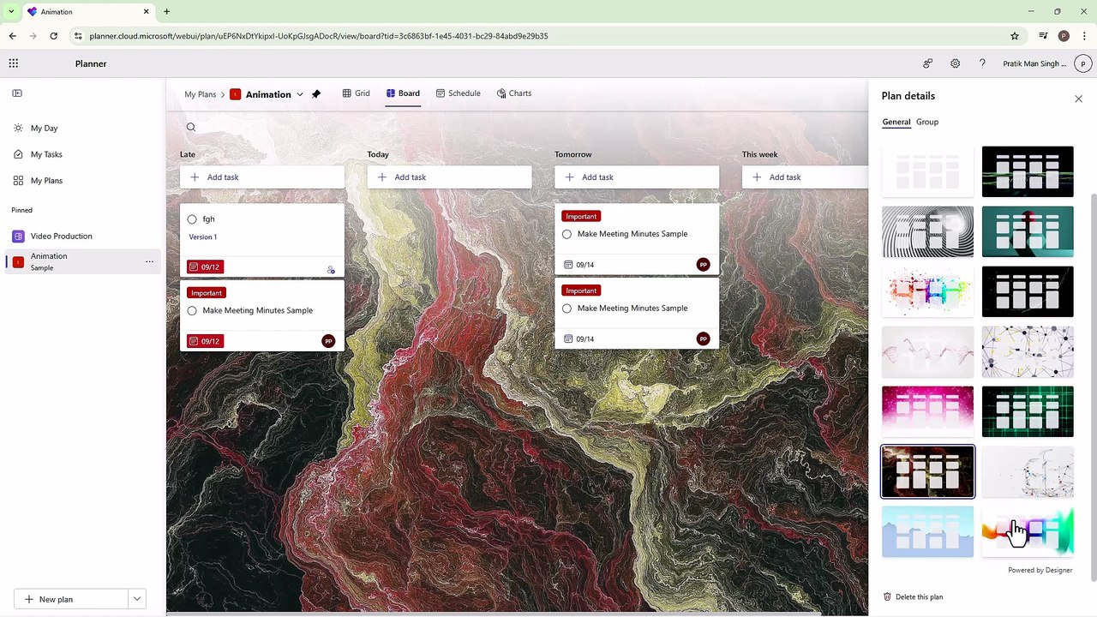Click the PP assignee avatar in Late column

pos(328,341)
